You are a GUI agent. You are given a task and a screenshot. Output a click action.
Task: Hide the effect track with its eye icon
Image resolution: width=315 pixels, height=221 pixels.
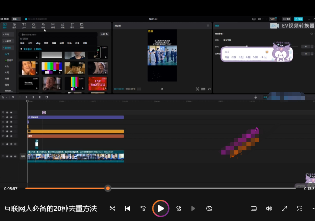tap(11, 112)
